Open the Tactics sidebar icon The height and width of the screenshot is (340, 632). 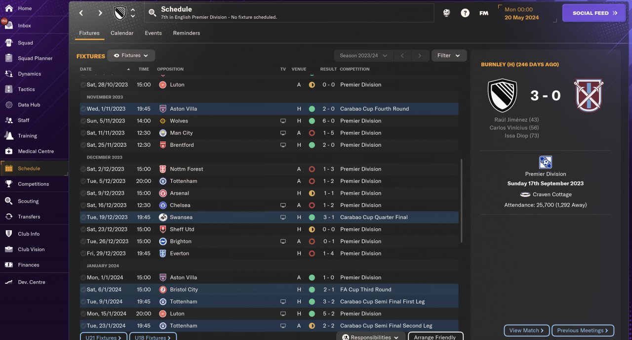pyautogui.click(x=9, y=89)
